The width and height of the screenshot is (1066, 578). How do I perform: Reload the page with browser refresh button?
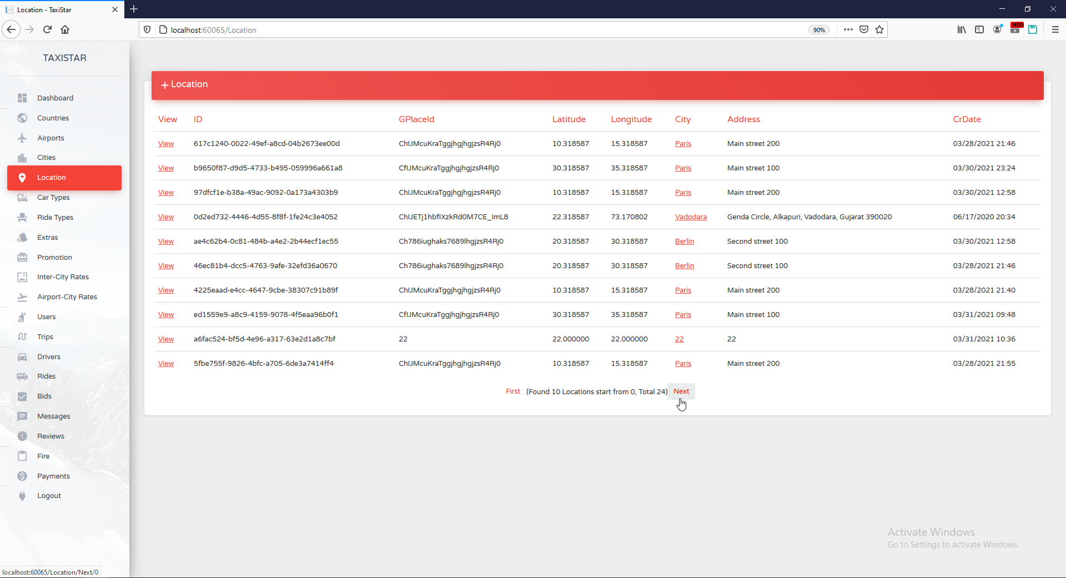[47, 30]
